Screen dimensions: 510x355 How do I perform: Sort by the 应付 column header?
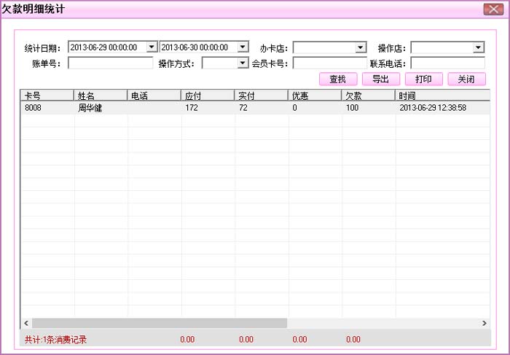[208, 95]
